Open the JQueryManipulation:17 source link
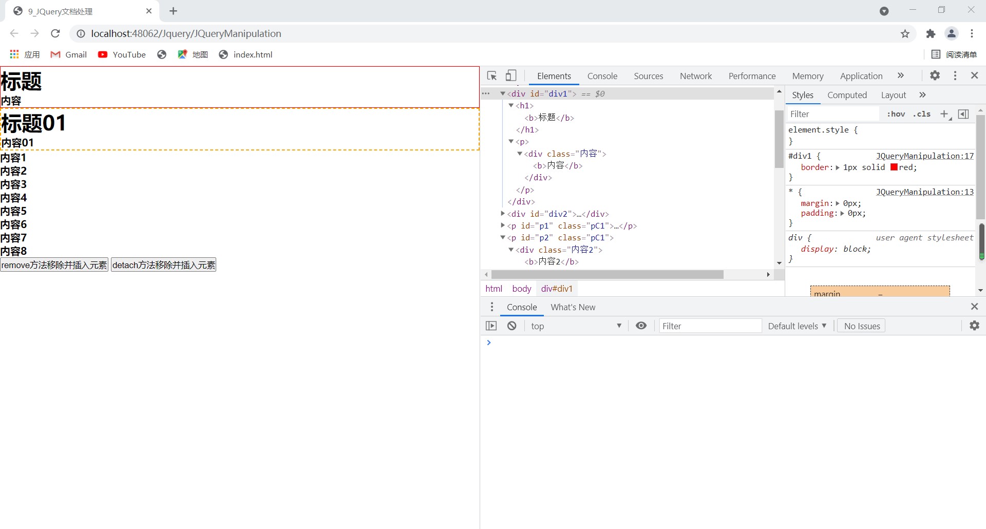Image resolution: width=986 pixels, height=529 pixels. [x=924, y=156]
